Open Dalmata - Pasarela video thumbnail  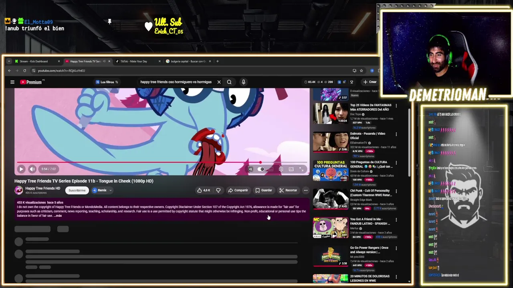tap(331, 142)
